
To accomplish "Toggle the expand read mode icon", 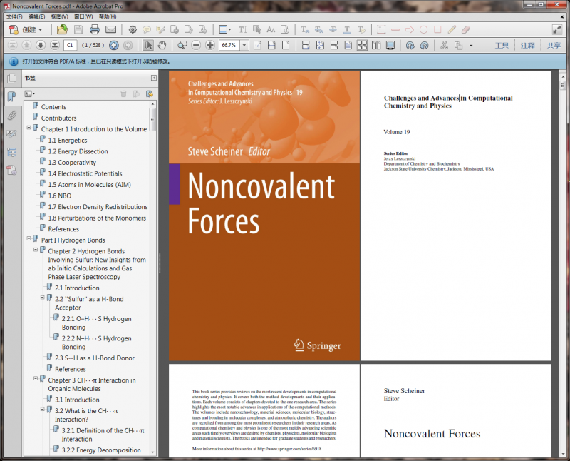I will [557, 29].
